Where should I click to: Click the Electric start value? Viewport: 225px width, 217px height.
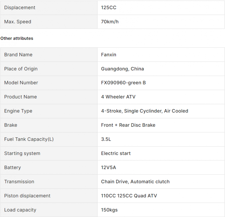point(116,153)
